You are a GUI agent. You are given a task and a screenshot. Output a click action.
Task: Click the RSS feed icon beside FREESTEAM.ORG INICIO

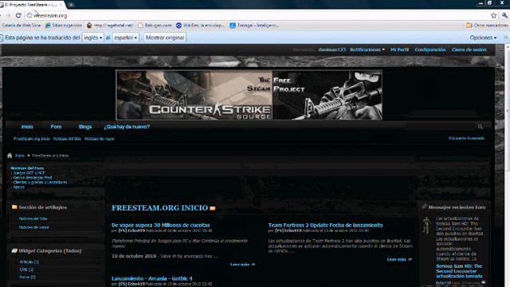213,208
